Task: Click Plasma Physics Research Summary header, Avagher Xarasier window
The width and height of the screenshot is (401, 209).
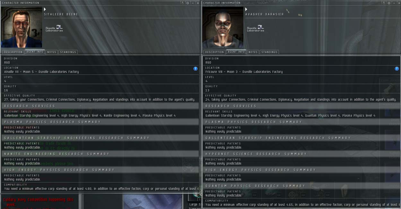Action: tap(301, 122)
